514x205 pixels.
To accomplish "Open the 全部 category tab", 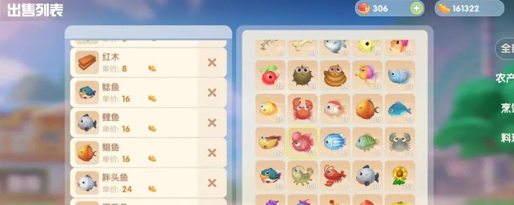I will point(505,49).
